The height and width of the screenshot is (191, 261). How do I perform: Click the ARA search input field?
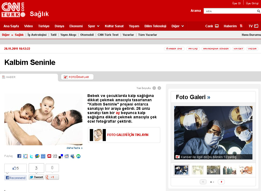tap(230, 11)
